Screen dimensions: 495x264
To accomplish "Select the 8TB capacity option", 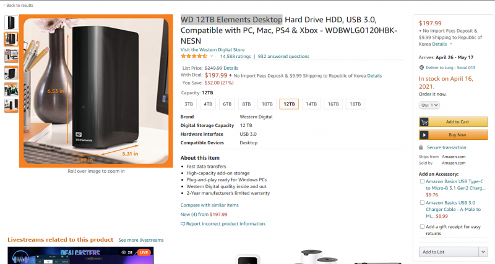I will (x=246, y=104).
